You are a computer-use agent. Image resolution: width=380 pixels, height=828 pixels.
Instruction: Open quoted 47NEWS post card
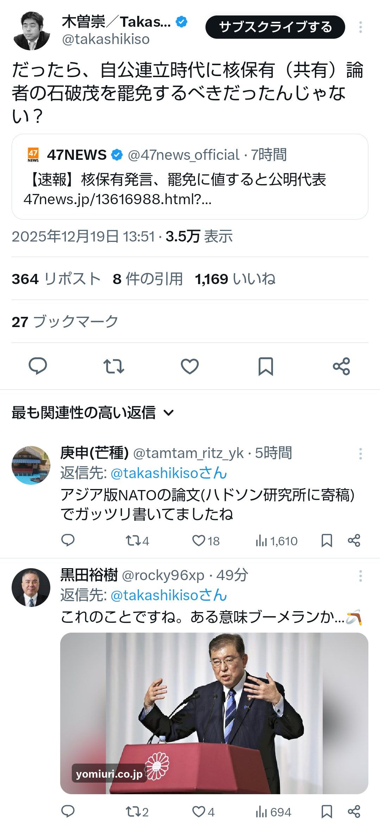point(190,177)
